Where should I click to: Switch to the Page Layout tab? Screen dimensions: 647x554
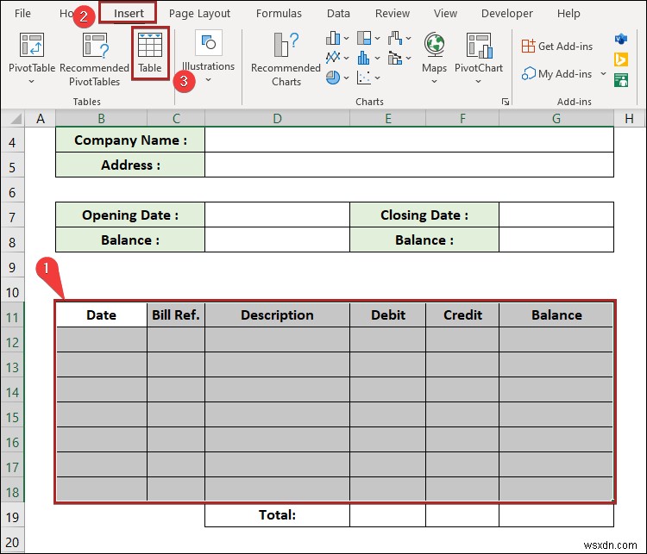point(199,14)
